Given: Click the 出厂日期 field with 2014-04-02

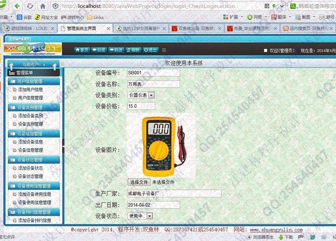Looking at the screenshot, I should [x=153, y=205].
